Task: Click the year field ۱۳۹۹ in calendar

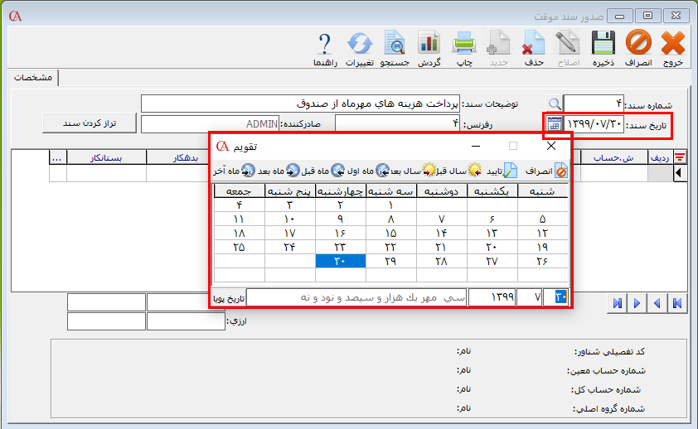Action: [492, 297]
